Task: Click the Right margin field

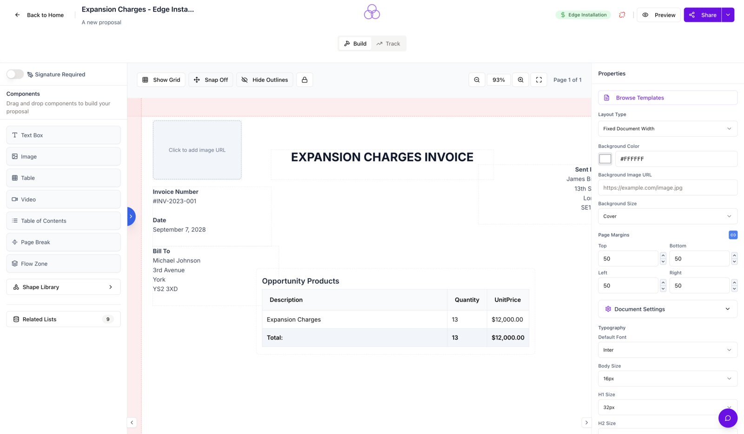Action: click(x=699, y=286)
